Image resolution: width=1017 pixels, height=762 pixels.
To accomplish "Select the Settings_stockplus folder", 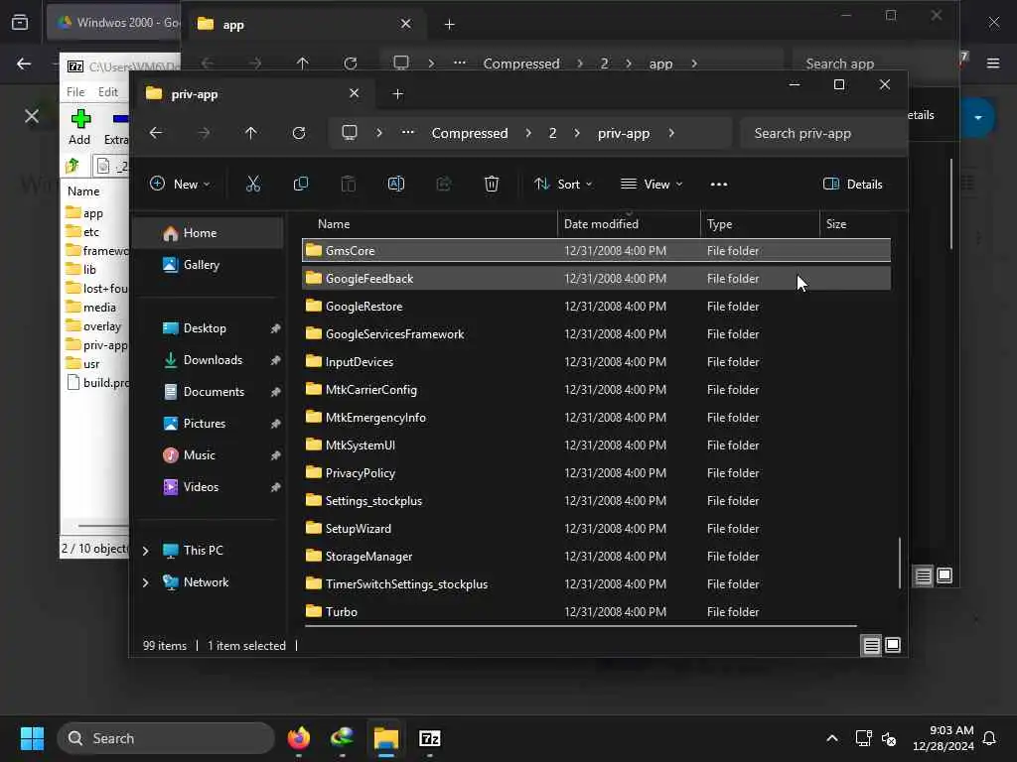I will click(596, 500).
